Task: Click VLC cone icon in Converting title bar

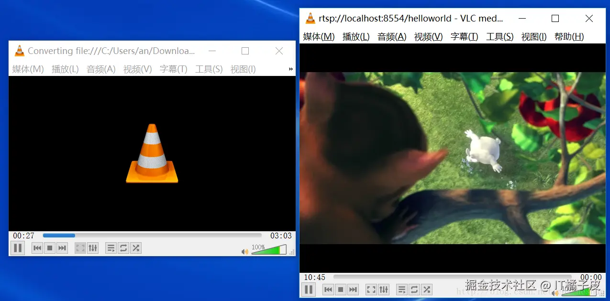Action: click(x=20, y=51)
